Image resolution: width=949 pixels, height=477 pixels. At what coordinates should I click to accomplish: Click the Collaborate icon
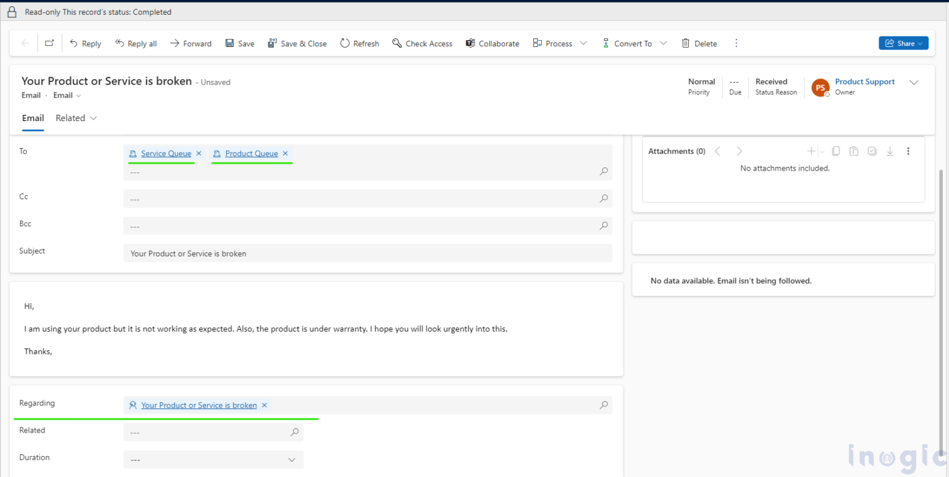(471, 43)
